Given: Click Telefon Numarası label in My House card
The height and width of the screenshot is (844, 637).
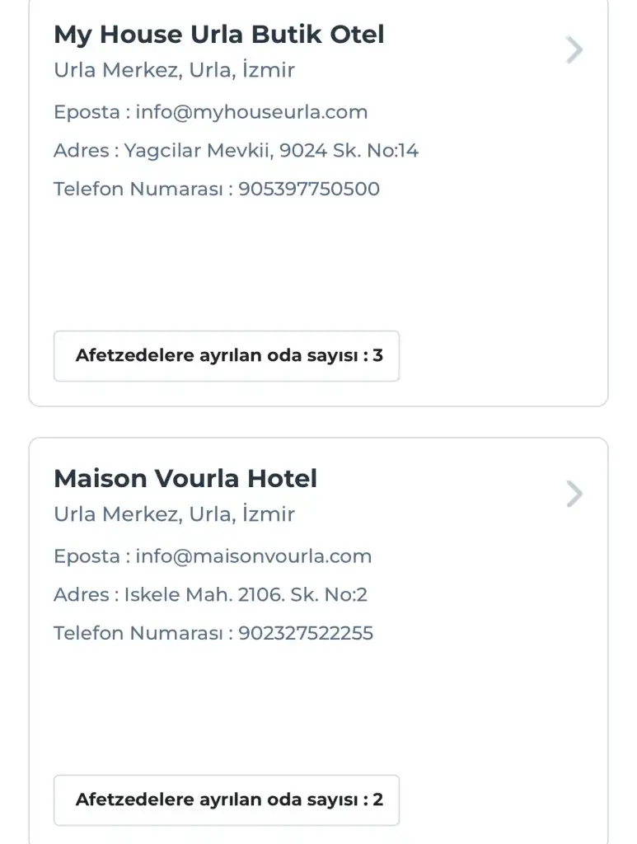Looking at the screenshot, I should [x=138, y=189].
